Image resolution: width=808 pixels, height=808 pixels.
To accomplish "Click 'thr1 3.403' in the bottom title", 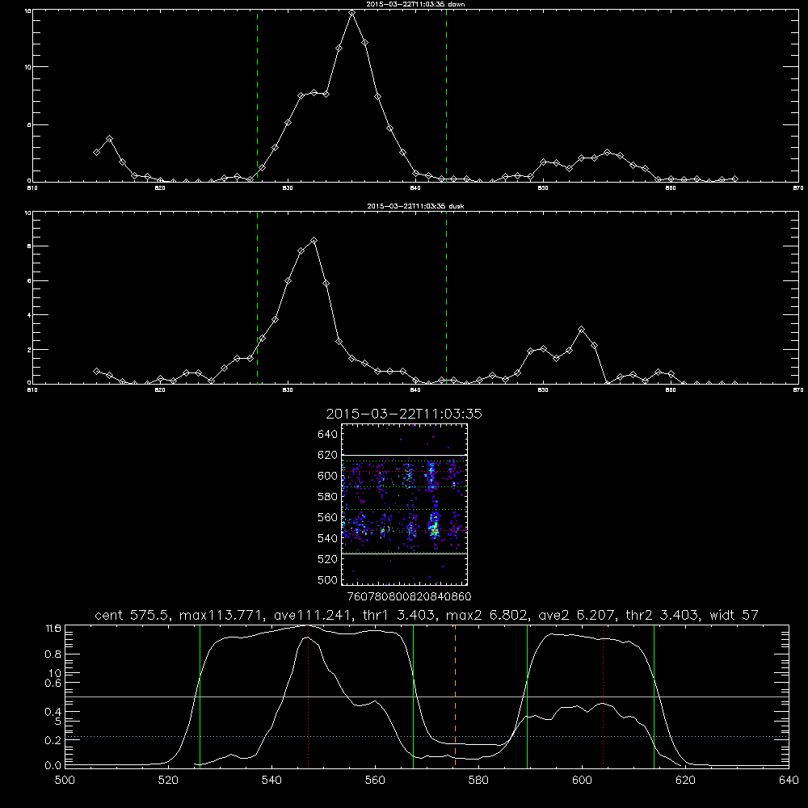I will (398, 615).
